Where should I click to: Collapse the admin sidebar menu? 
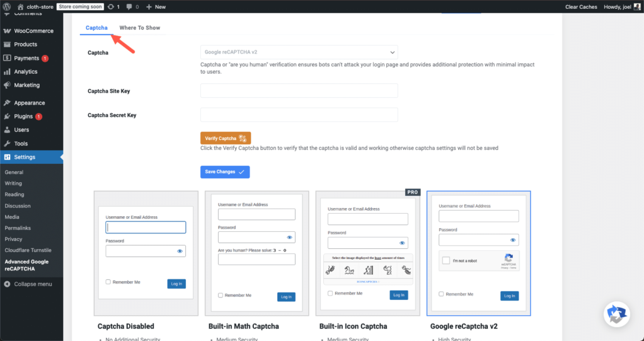coord(28,284)
